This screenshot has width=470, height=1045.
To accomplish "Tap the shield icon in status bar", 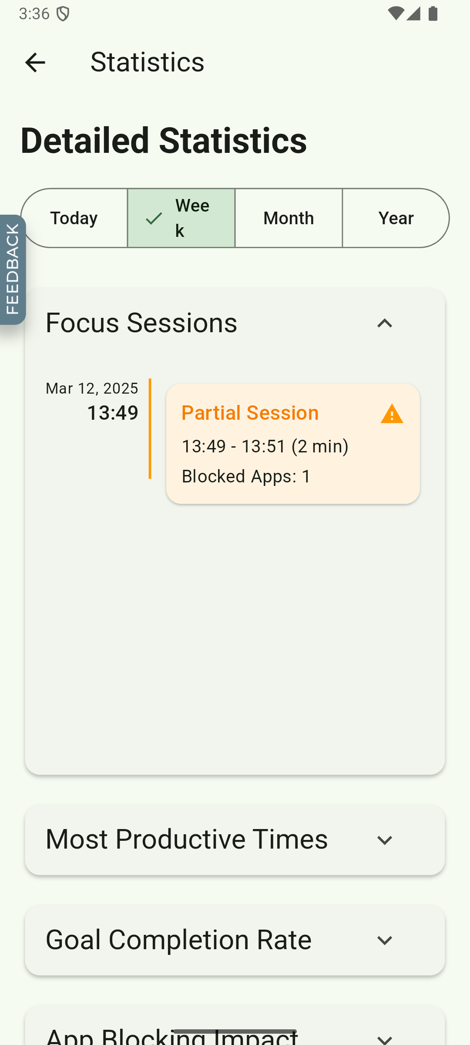I will pyautogui.click(x=63, y=14).
